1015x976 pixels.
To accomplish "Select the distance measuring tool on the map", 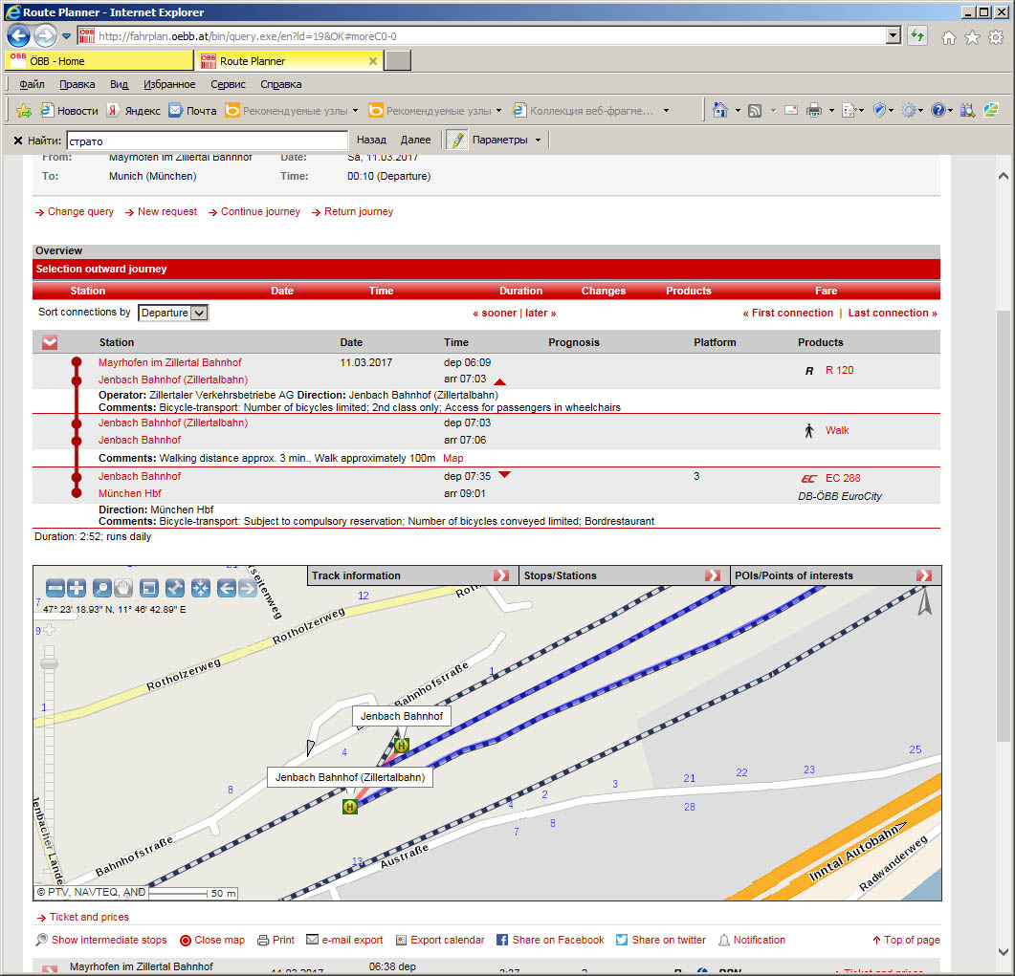I will click(175, 588).
